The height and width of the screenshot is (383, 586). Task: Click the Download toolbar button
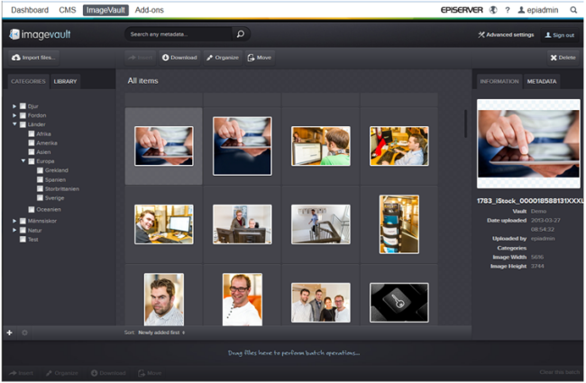(x=179, y=57)
